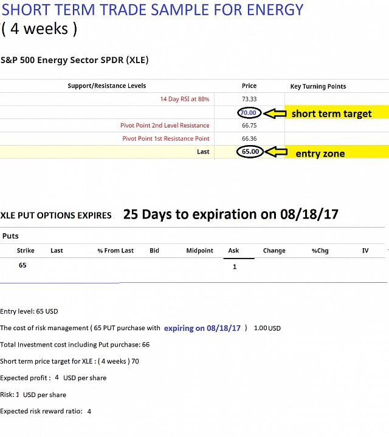Select the '%Chg' column header
Image resolution: width=389 pixels, height=437 pixels.
[320, 251]
